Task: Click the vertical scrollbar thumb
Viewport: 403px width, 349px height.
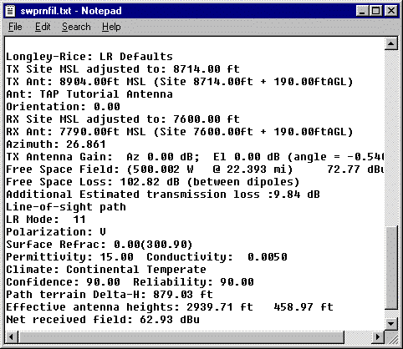Action: click(x=391, y=268)
